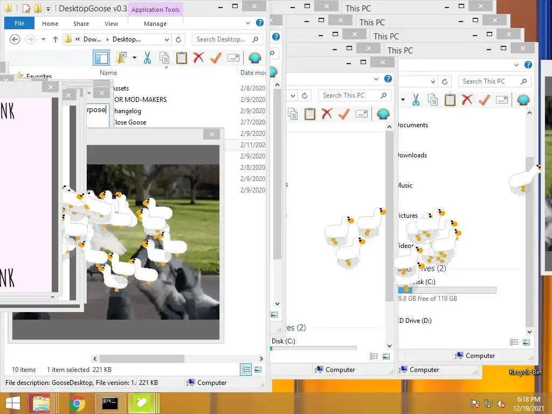552x414 pixels.
Task: Sort by the Name column header
Action: click(108, 73)
